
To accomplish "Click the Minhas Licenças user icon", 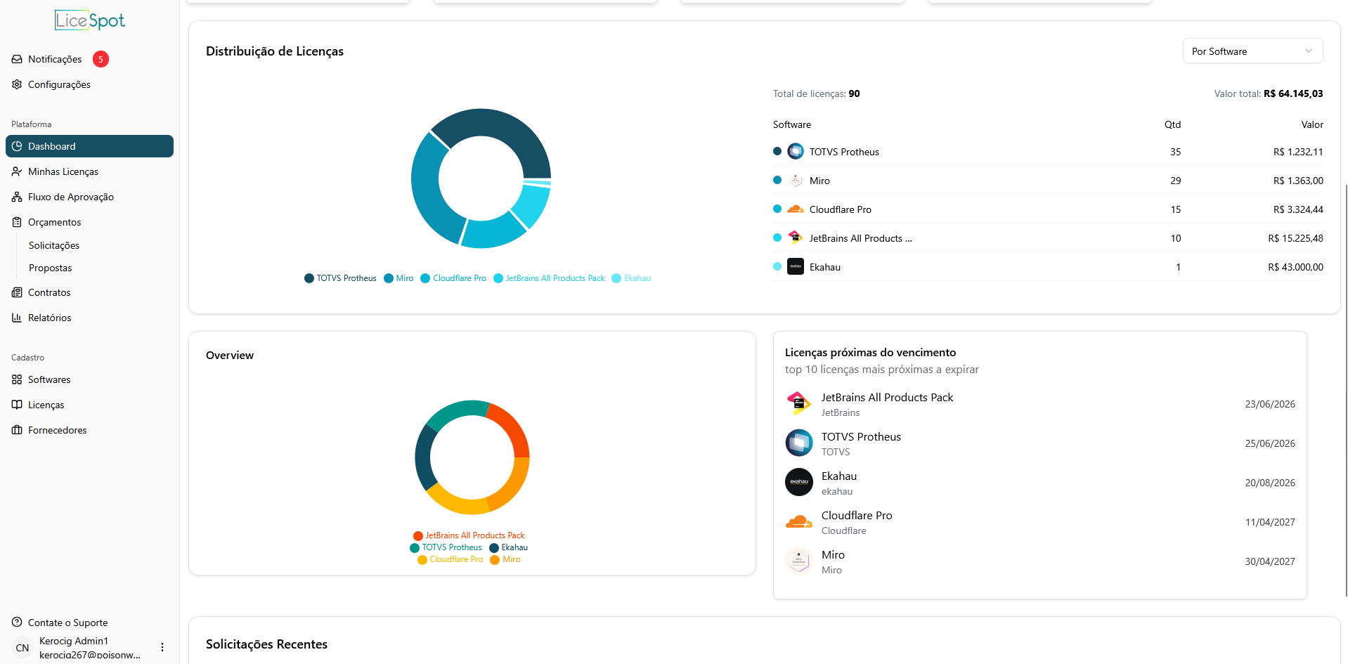I will (x=17, y=171).
